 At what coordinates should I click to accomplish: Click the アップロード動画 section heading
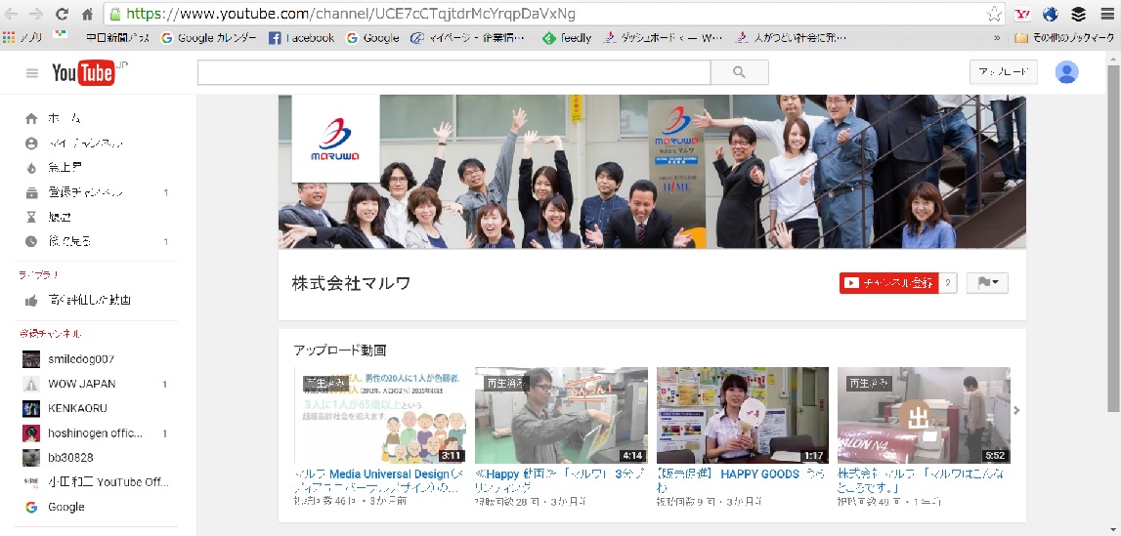click(x=339, y=350)
